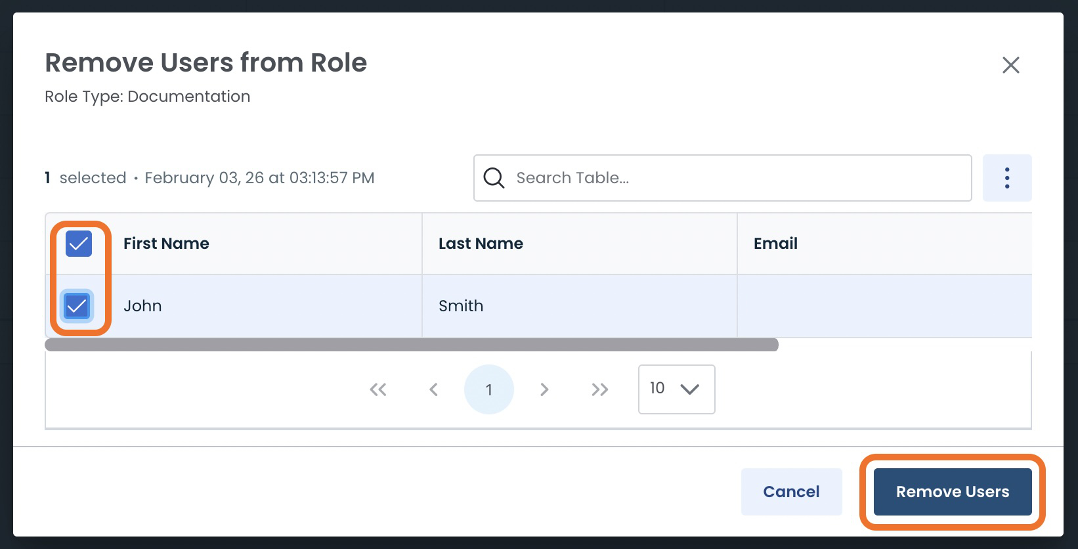Click the horizontal table scrollbar
Viewport: 1078px width, 549px height.
point(412,345)
